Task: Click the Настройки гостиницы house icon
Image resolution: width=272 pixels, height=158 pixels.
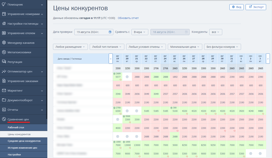Action: 4,23
